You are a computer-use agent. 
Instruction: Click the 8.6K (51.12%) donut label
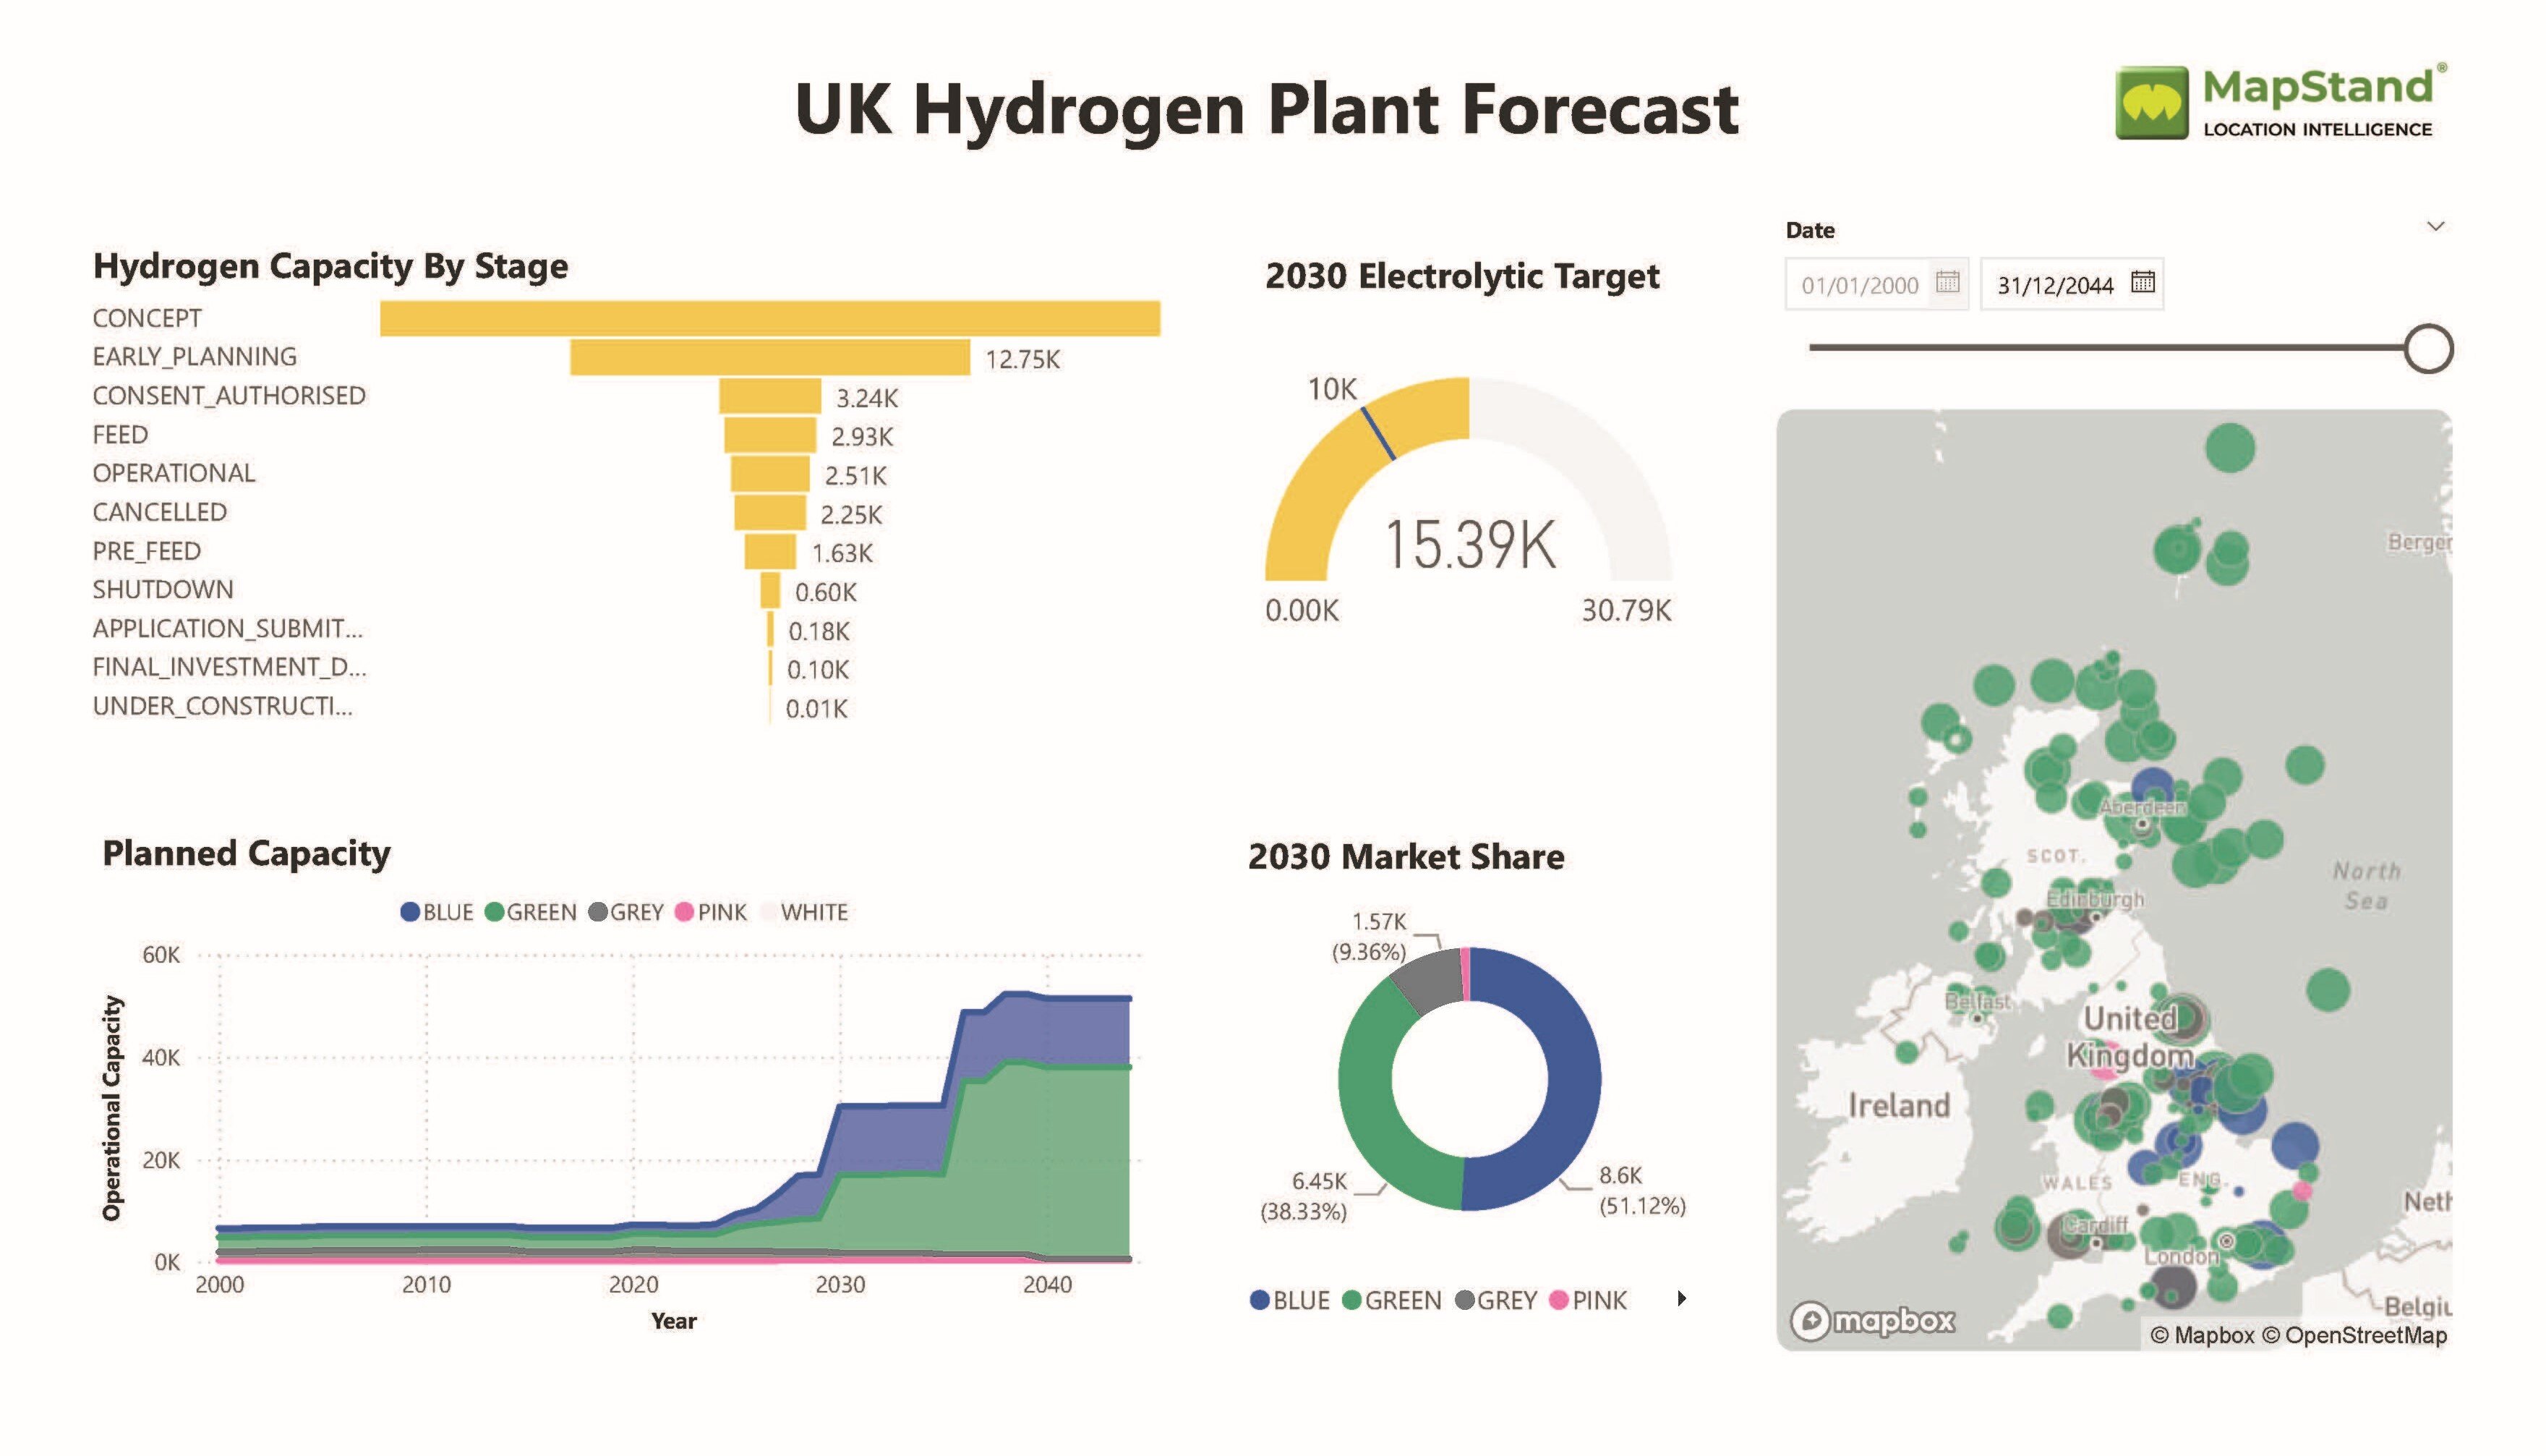pyautogui.click(x=1642, y=1190)
